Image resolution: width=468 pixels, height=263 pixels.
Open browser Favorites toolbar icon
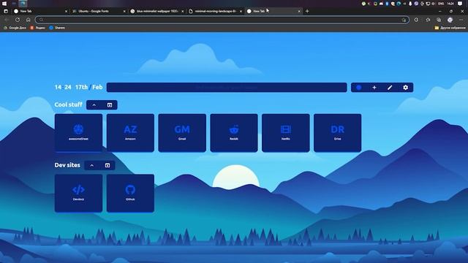tap(428, 20)
